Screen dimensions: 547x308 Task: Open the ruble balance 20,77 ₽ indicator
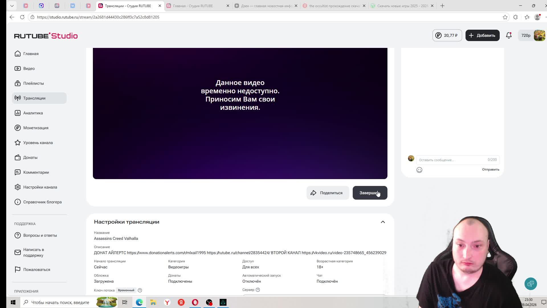(x=447, y=35)
